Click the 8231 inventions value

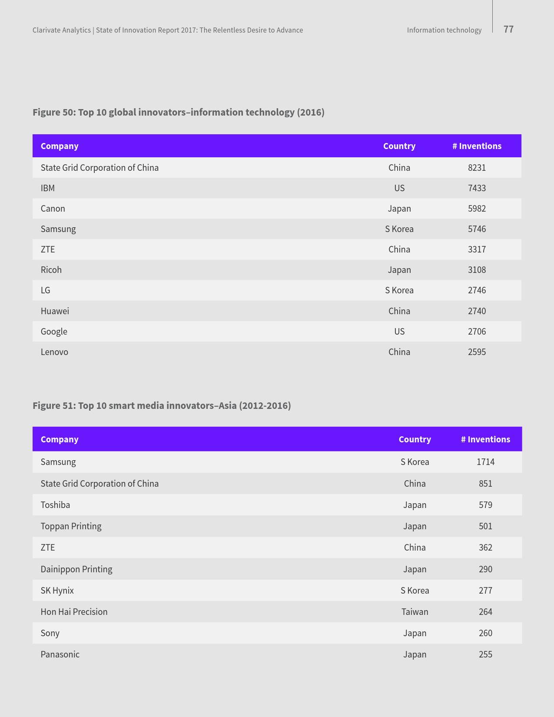coord(477,168)
